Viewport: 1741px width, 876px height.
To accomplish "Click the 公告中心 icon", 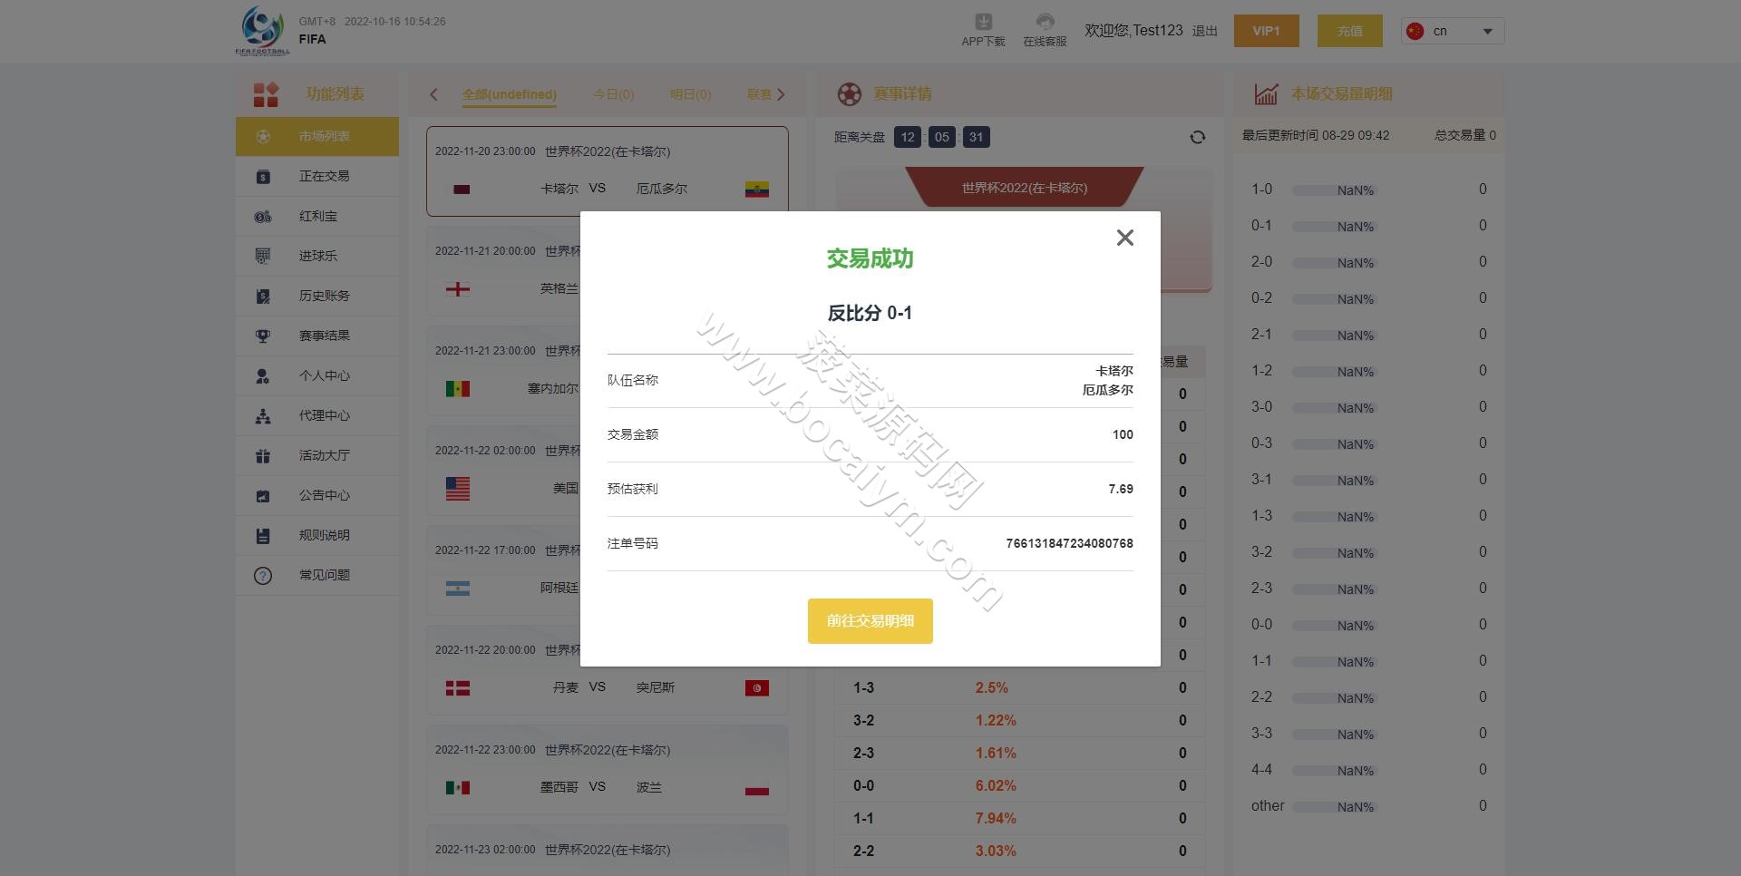I will [263, 495].
